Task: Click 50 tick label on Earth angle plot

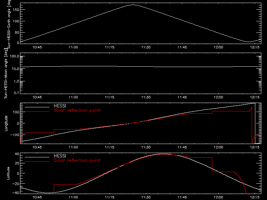Action: point(17,32)
